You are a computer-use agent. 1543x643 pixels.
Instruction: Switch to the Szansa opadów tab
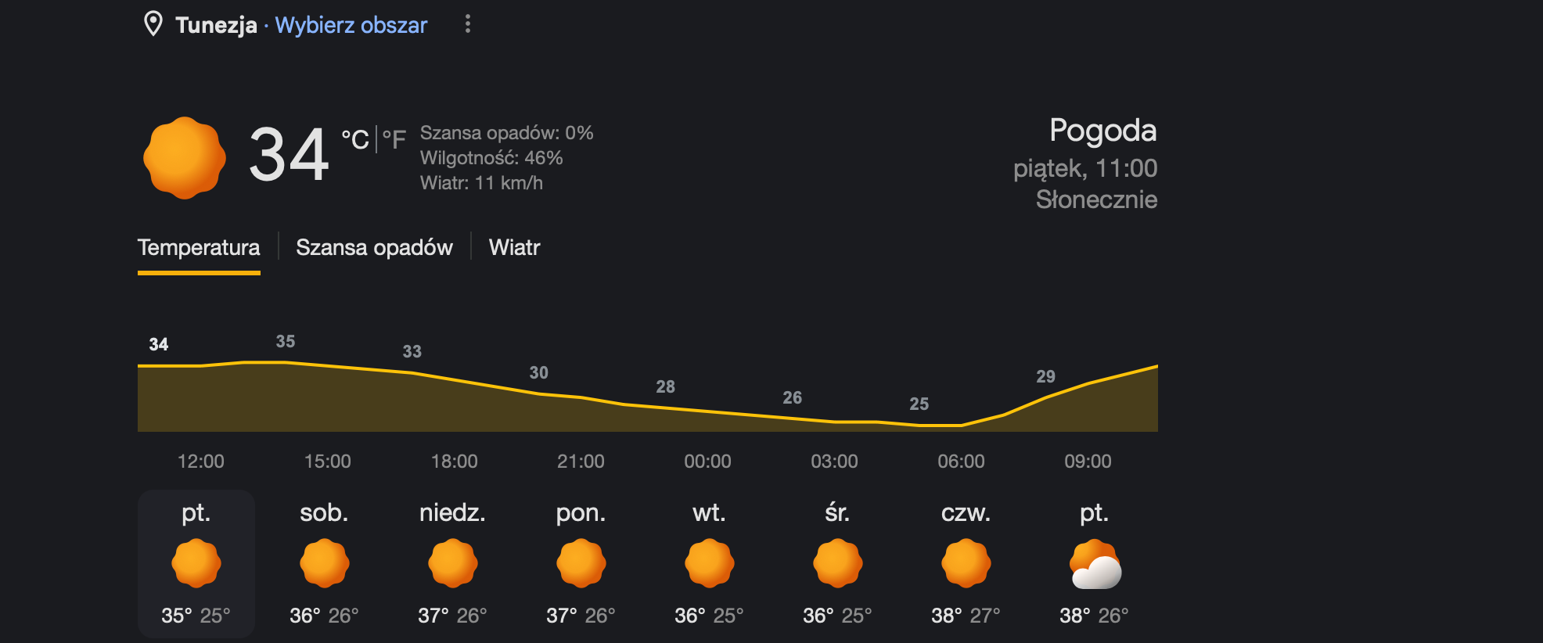pos(374,247)
